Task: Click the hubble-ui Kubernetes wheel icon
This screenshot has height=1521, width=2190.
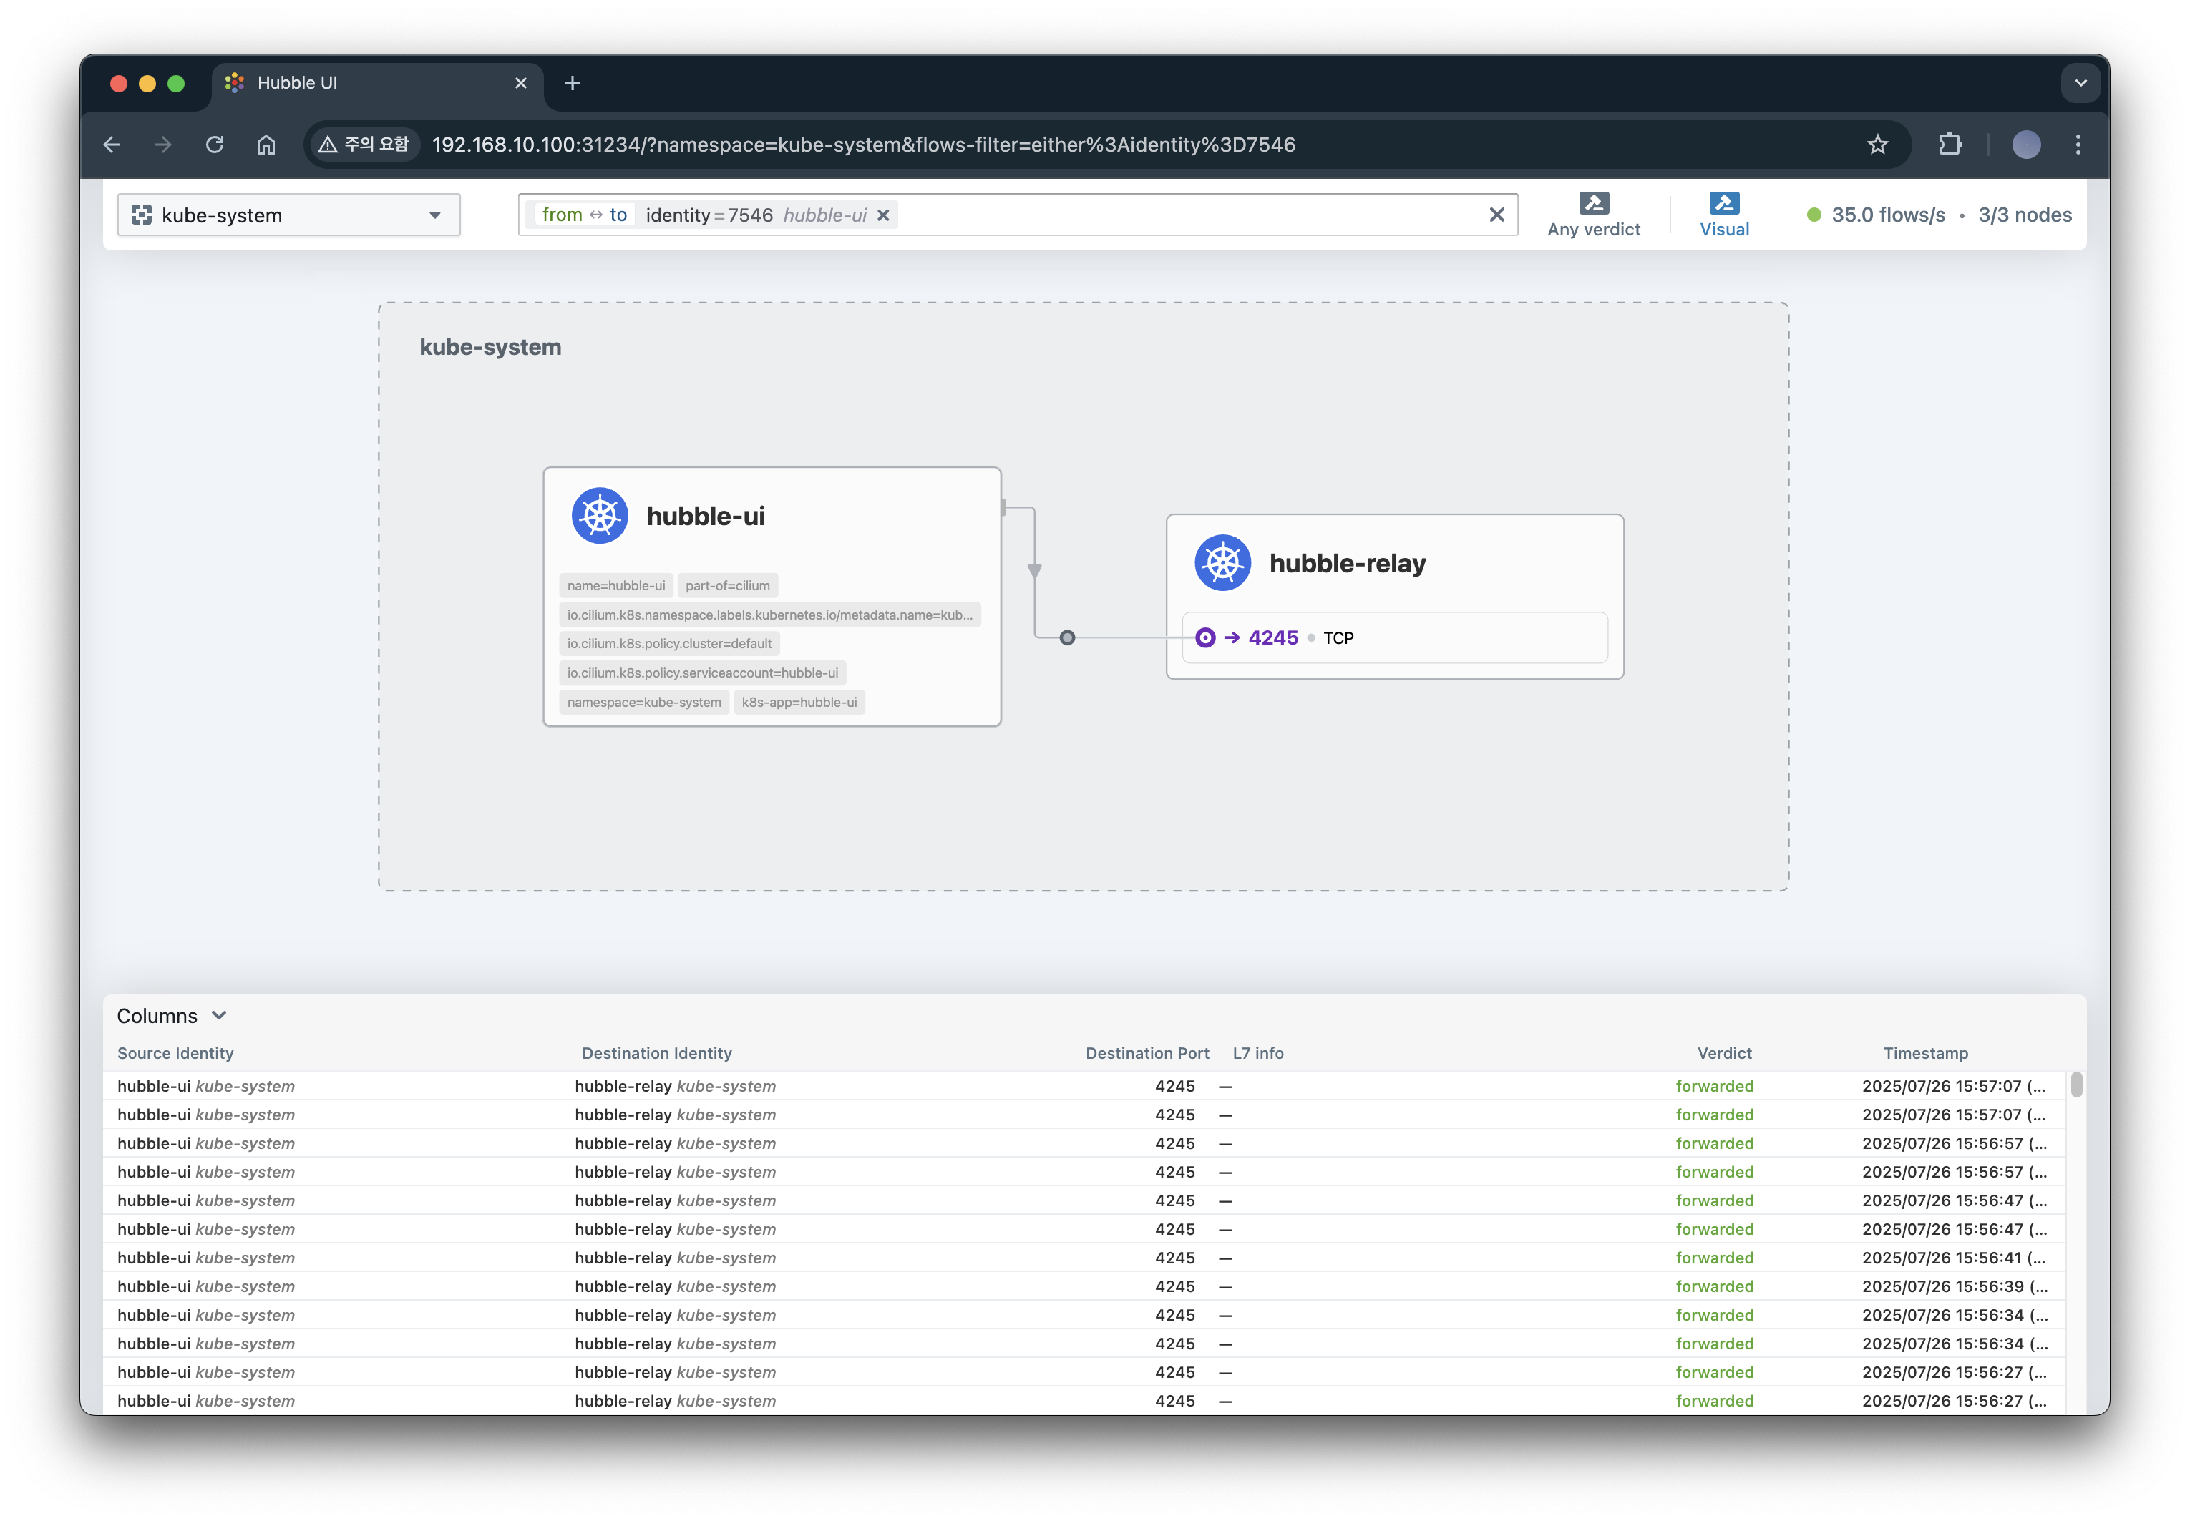Action: pyautogui.click(x=600, y=516)
